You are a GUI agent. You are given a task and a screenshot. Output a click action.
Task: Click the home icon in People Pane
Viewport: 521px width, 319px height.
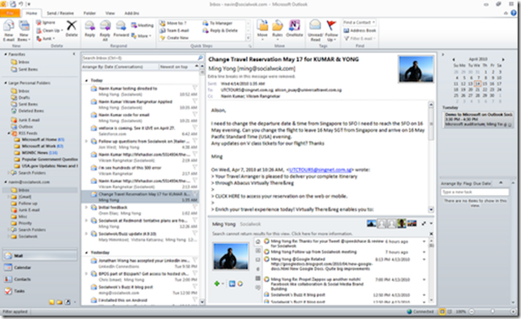pyautogui.click(x=257, y=242)
